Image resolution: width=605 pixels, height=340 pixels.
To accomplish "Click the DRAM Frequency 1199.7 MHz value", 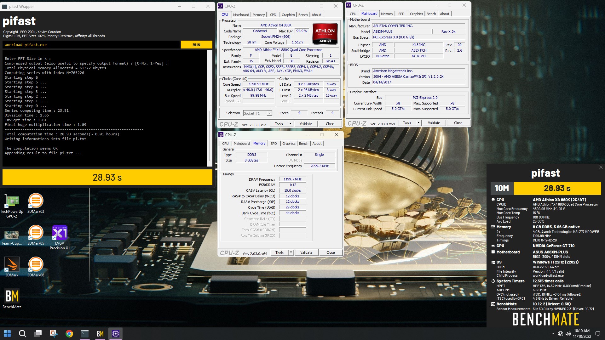I will click(292, 179).
